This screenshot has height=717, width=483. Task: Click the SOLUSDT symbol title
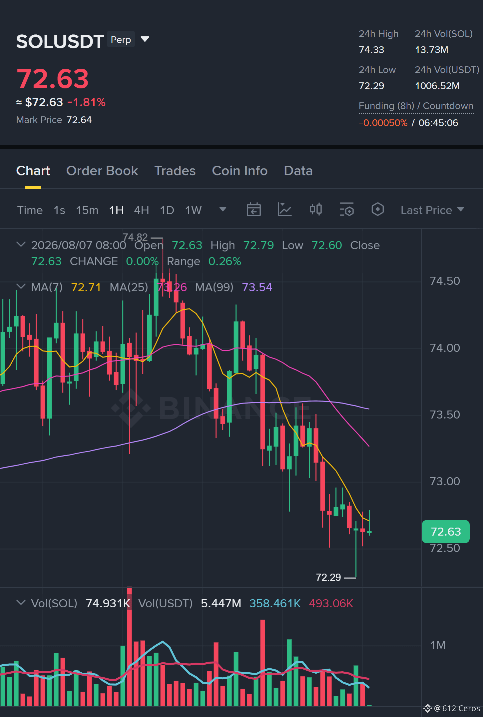pos(60,41)
